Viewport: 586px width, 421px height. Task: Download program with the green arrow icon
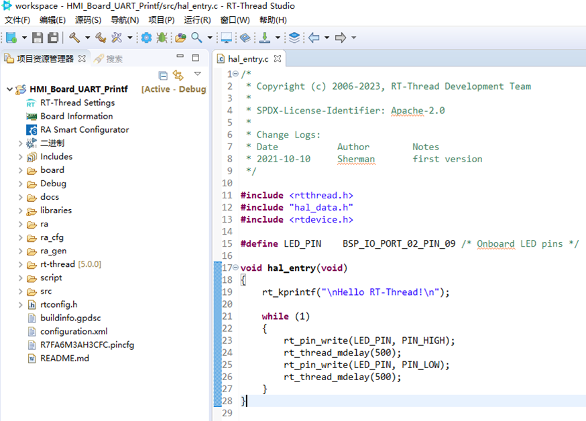[265, 38]
